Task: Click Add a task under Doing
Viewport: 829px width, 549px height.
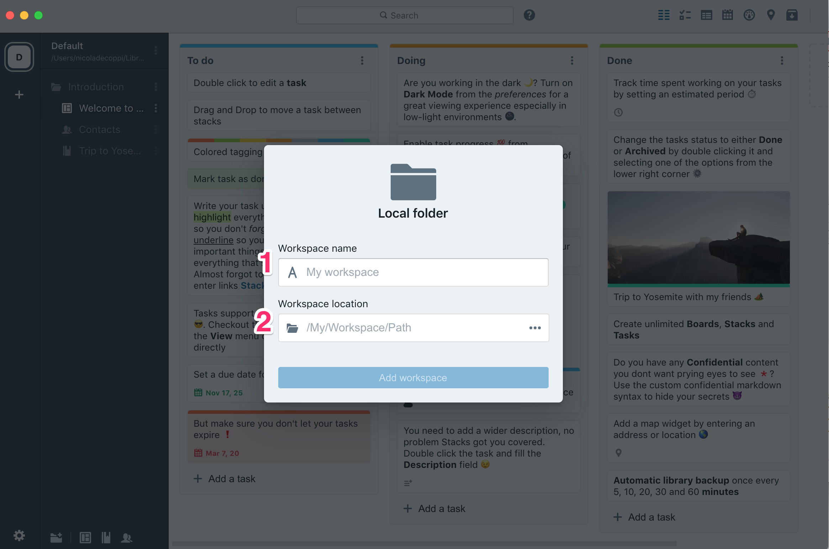Action: [x=435, y=508]
